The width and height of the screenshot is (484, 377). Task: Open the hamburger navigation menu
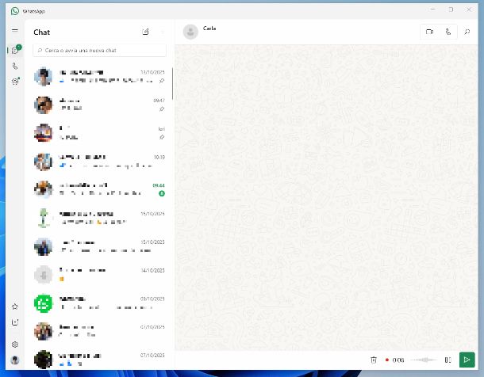15,30
